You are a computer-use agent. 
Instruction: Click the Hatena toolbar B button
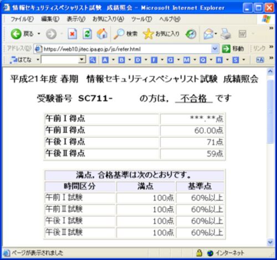(x=121, y=60)
